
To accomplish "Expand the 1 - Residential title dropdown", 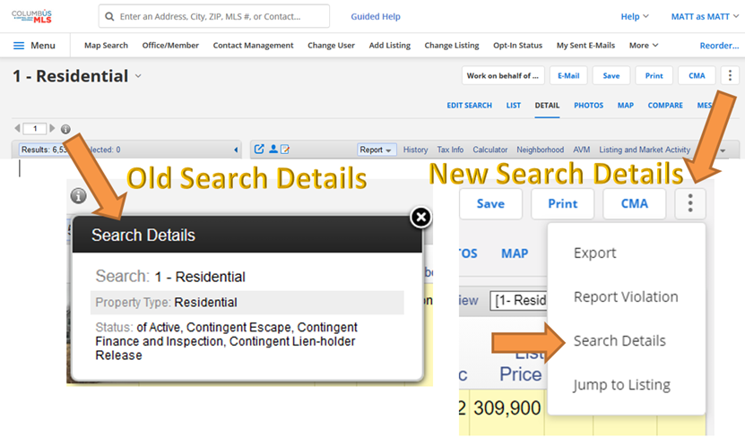I will click(138, 77).
